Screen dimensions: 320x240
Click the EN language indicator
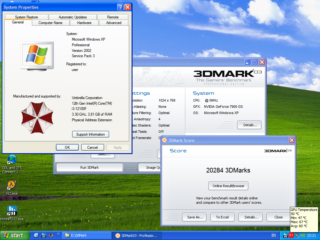pyautogui.click(x=274, y=236)
